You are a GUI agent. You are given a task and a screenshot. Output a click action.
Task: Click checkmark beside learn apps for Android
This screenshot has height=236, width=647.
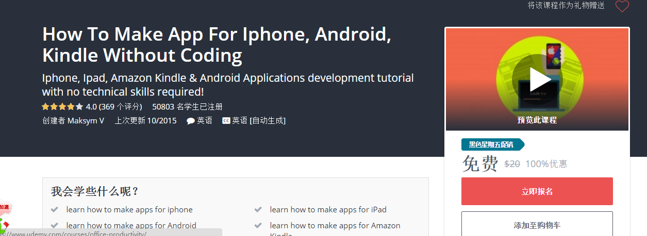[x=55, y=225]
